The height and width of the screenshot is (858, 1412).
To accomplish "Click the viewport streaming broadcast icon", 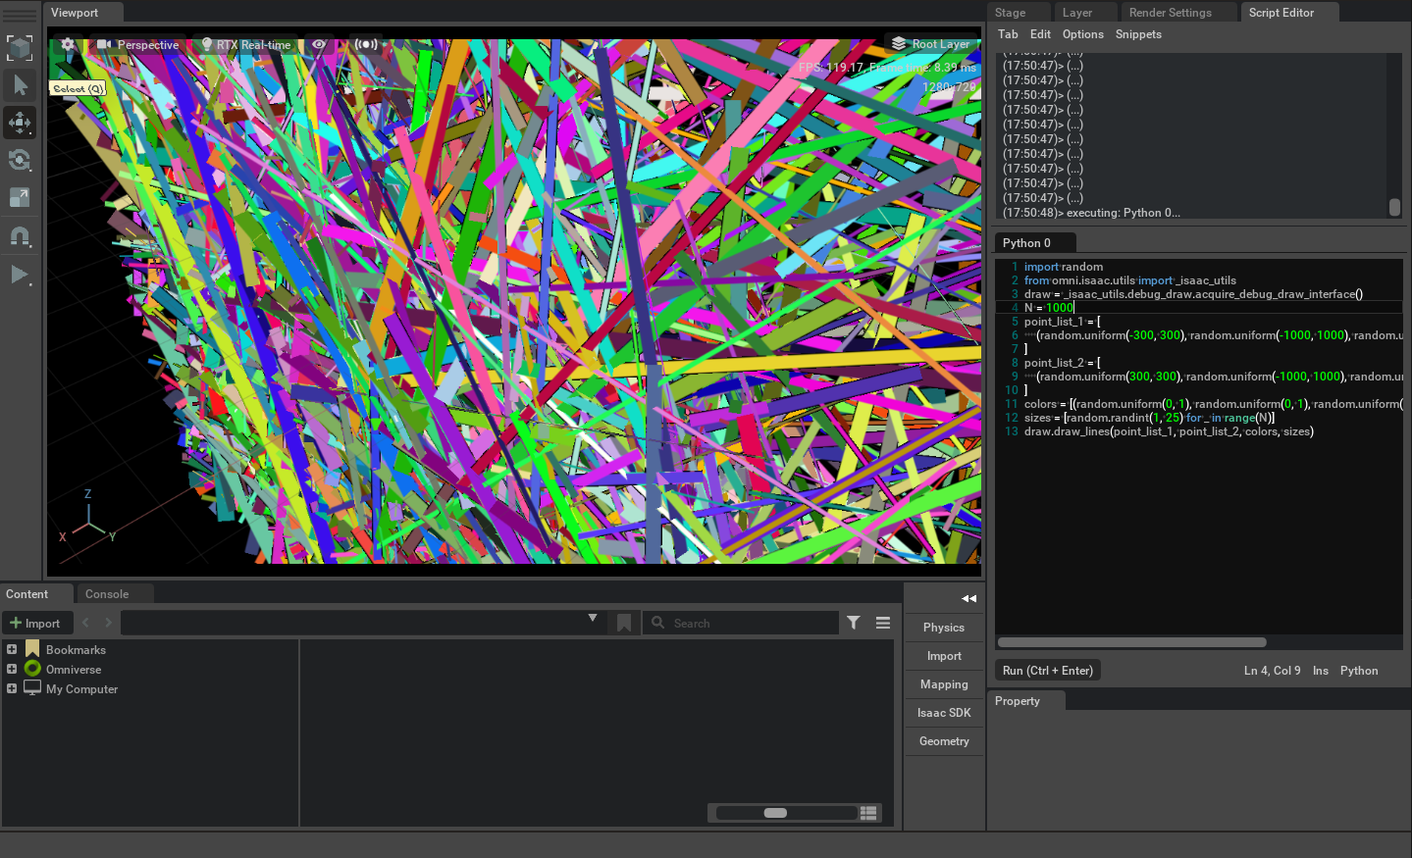I will point(366,44).
